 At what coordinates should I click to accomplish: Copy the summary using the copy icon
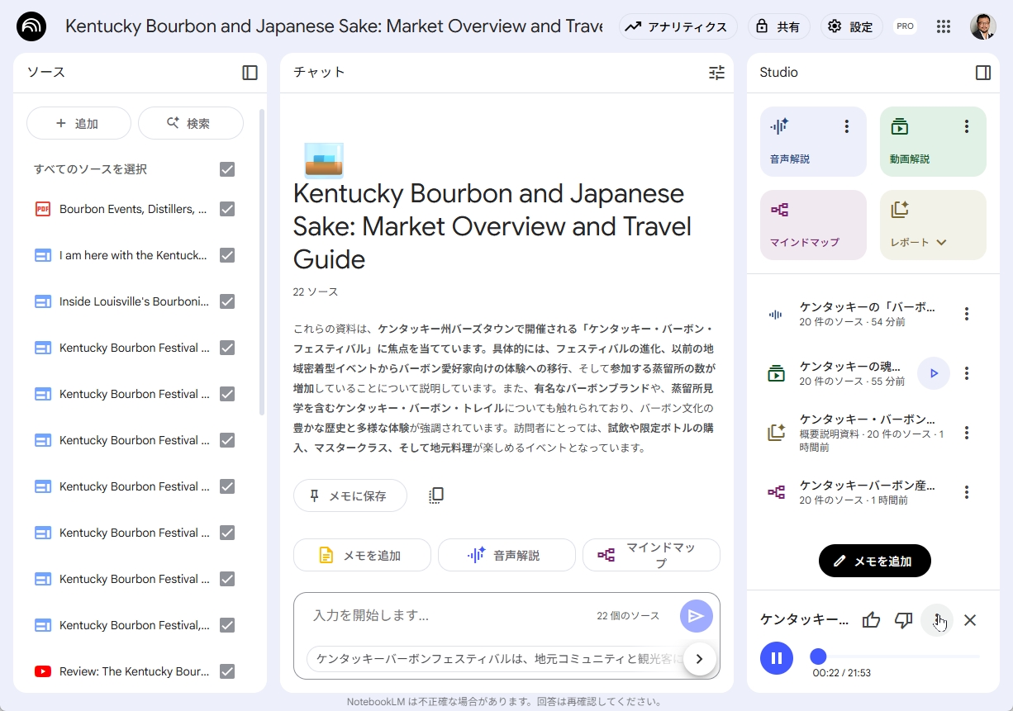coord(436,495)
